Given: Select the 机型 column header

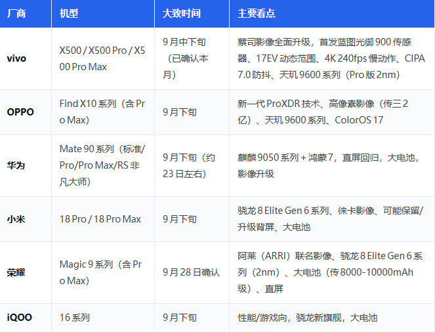Looking at the screenshot, I should [x=103, y=14].
